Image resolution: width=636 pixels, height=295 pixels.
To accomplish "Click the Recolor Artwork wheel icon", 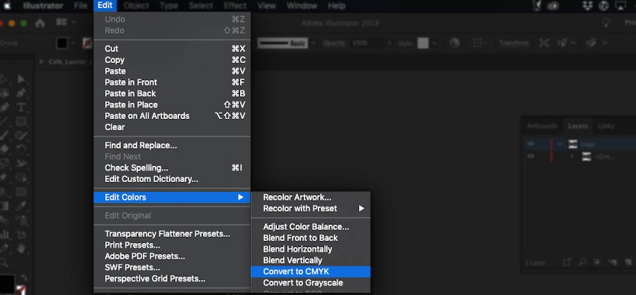I will (x=453, y=43).
